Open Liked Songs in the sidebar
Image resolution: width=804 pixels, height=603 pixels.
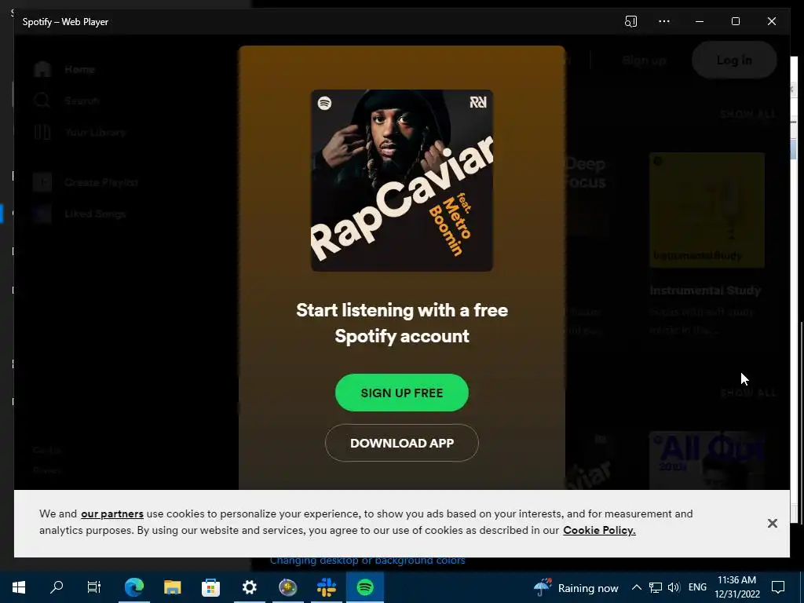click(x=95, y=214)
